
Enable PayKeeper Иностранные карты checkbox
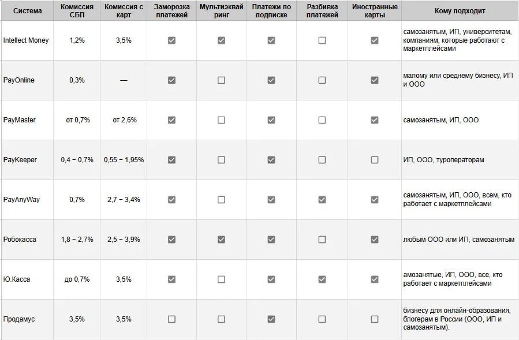point(375,160)
